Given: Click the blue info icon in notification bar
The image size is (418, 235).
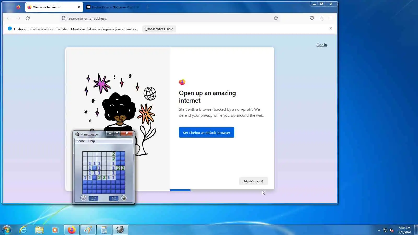Looking at the screenshot, I should (x=10, y=29).
